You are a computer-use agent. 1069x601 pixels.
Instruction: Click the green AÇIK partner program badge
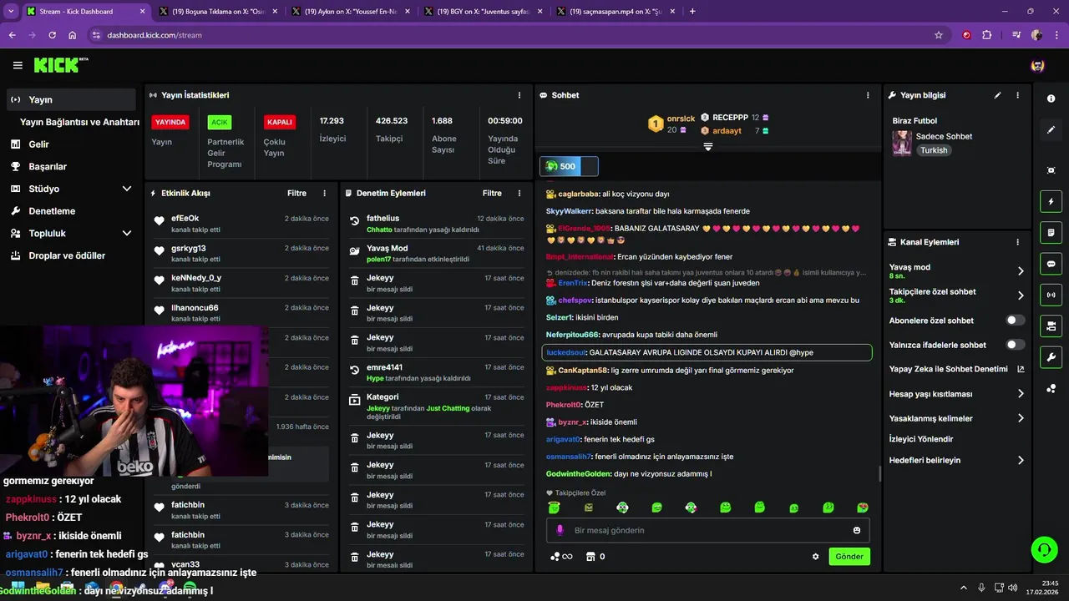(x=220, y=122)
